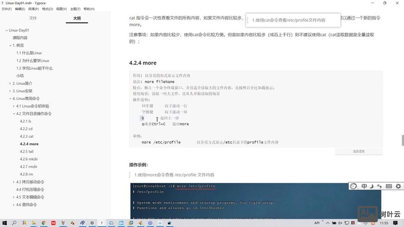Toggle Chinese/English mode on IME bar
This screenshot has width=404, height=227.
point(364,186)
